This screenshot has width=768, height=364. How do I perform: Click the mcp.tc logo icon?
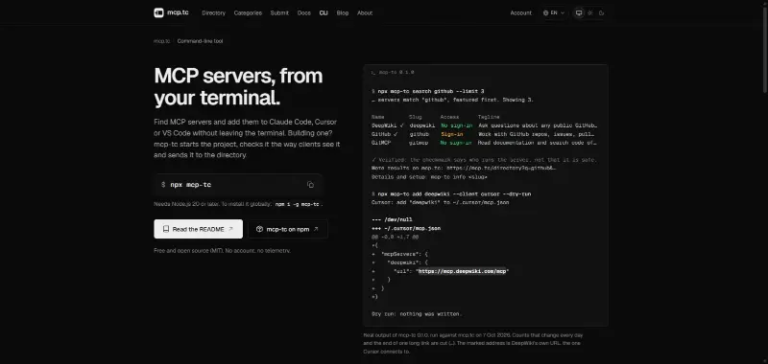(158, 12)
